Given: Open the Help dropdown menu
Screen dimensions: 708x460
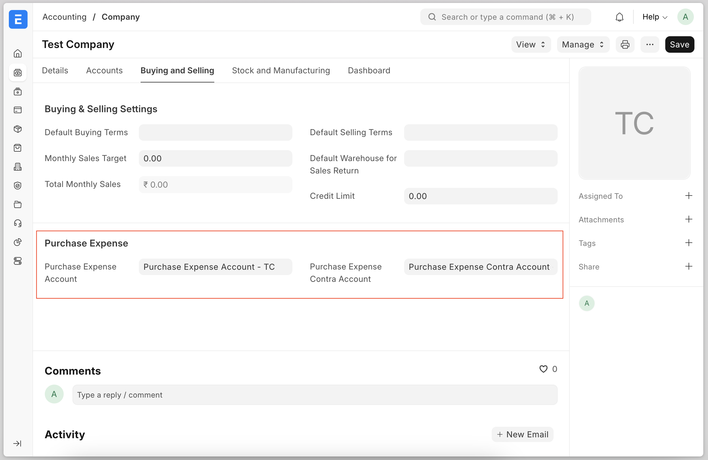Looking at the screenshot, I should pos(654,17).
